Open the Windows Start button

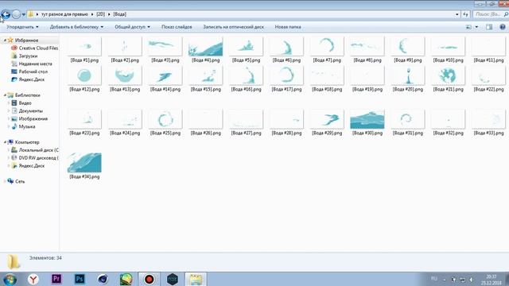pyautogui.click(x=10, y=279)
